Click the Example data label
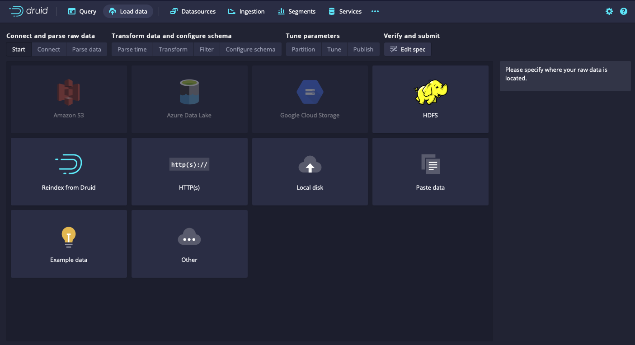635x345 pixels. click(x=69, y=260)
